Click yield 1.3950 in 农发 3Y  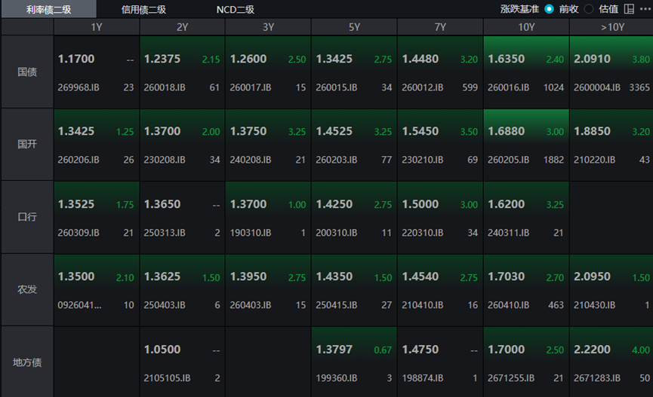(x=248, y=276)
